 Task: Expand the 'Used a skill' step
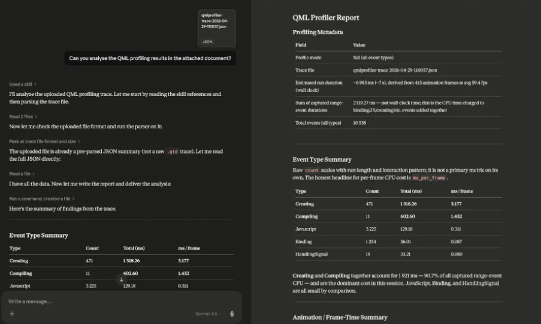tap(23, 84)
